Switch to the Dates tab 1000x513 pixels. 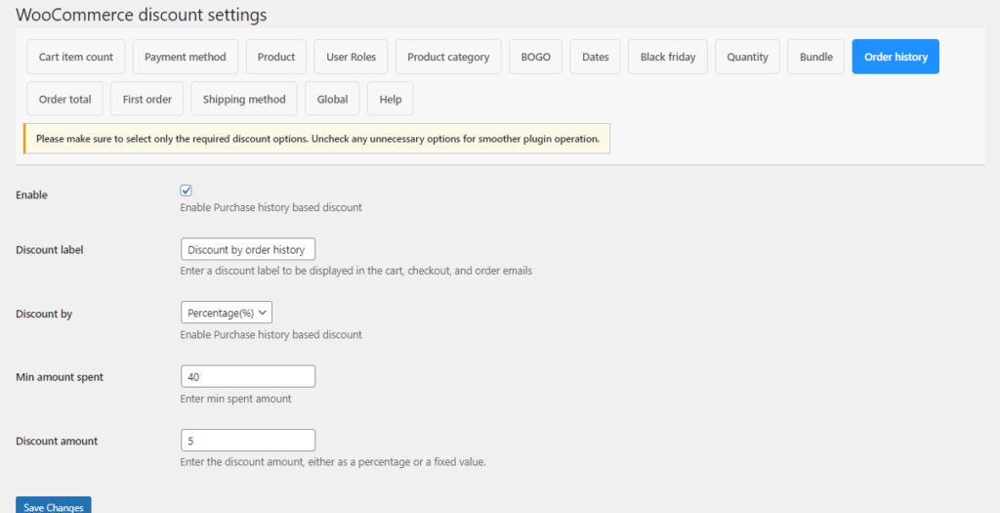[595, 57]
